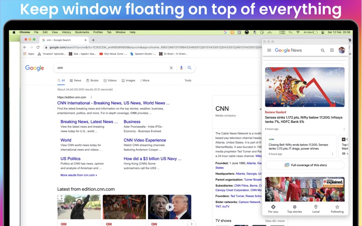Open the See - Apple+ bookmark
Image resolution: width=362 pixels, height=226 pixels.
pos(82,54)
